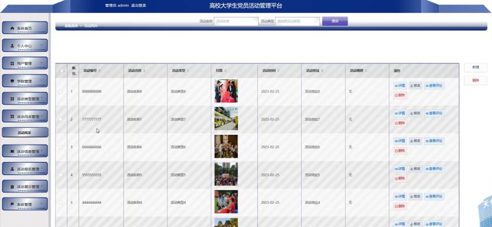The height and width of the screenshot is (227, 492).
Task: Open the 活动风采 submenu item
Action: [25, 132]
